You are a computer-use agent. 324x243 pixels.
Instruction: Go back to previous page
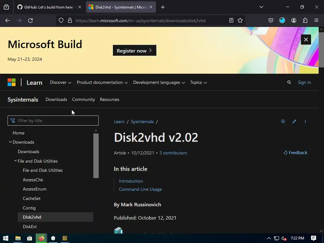[x=8, y=21]
